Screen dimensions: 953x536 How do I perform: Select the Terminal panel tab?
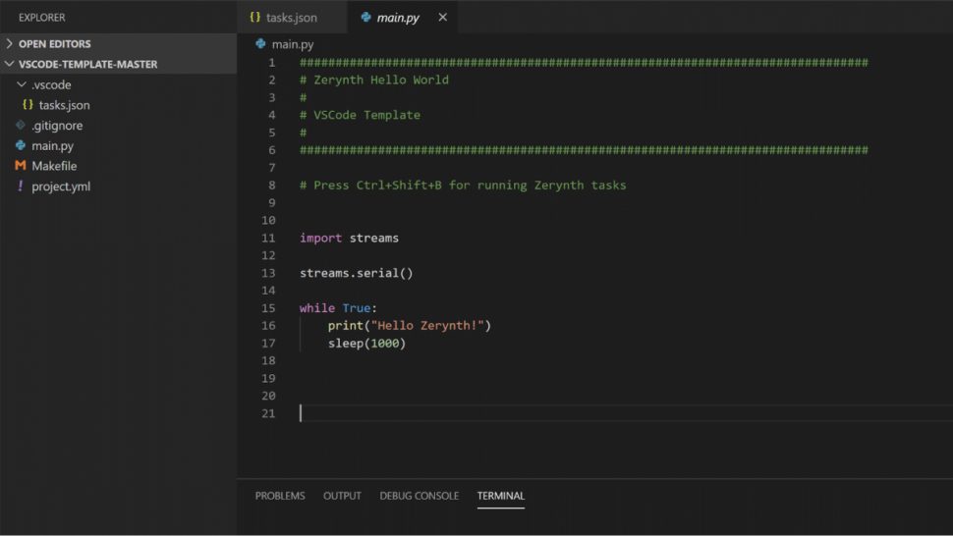click(501, 496)
